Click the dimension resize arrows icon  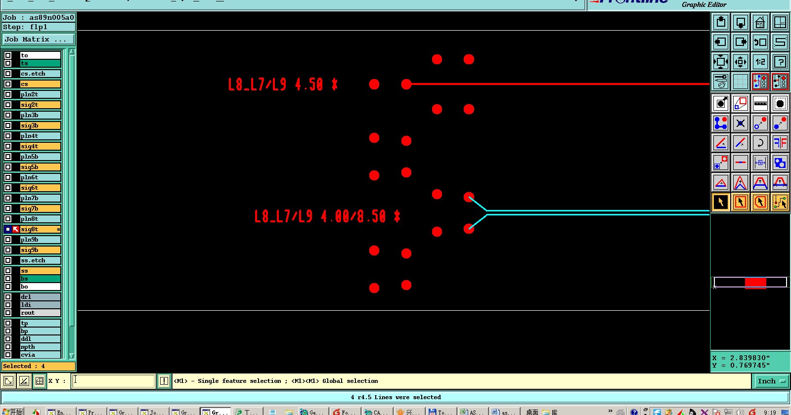point(760,163)
